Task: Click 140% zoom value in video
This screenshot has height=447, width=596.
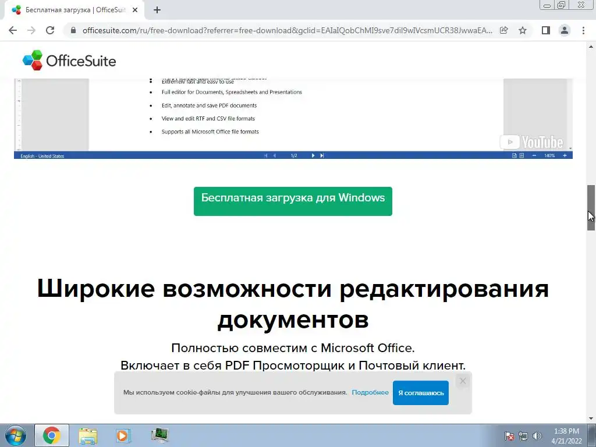Action: pyautogui.click(x=549, y=155)
